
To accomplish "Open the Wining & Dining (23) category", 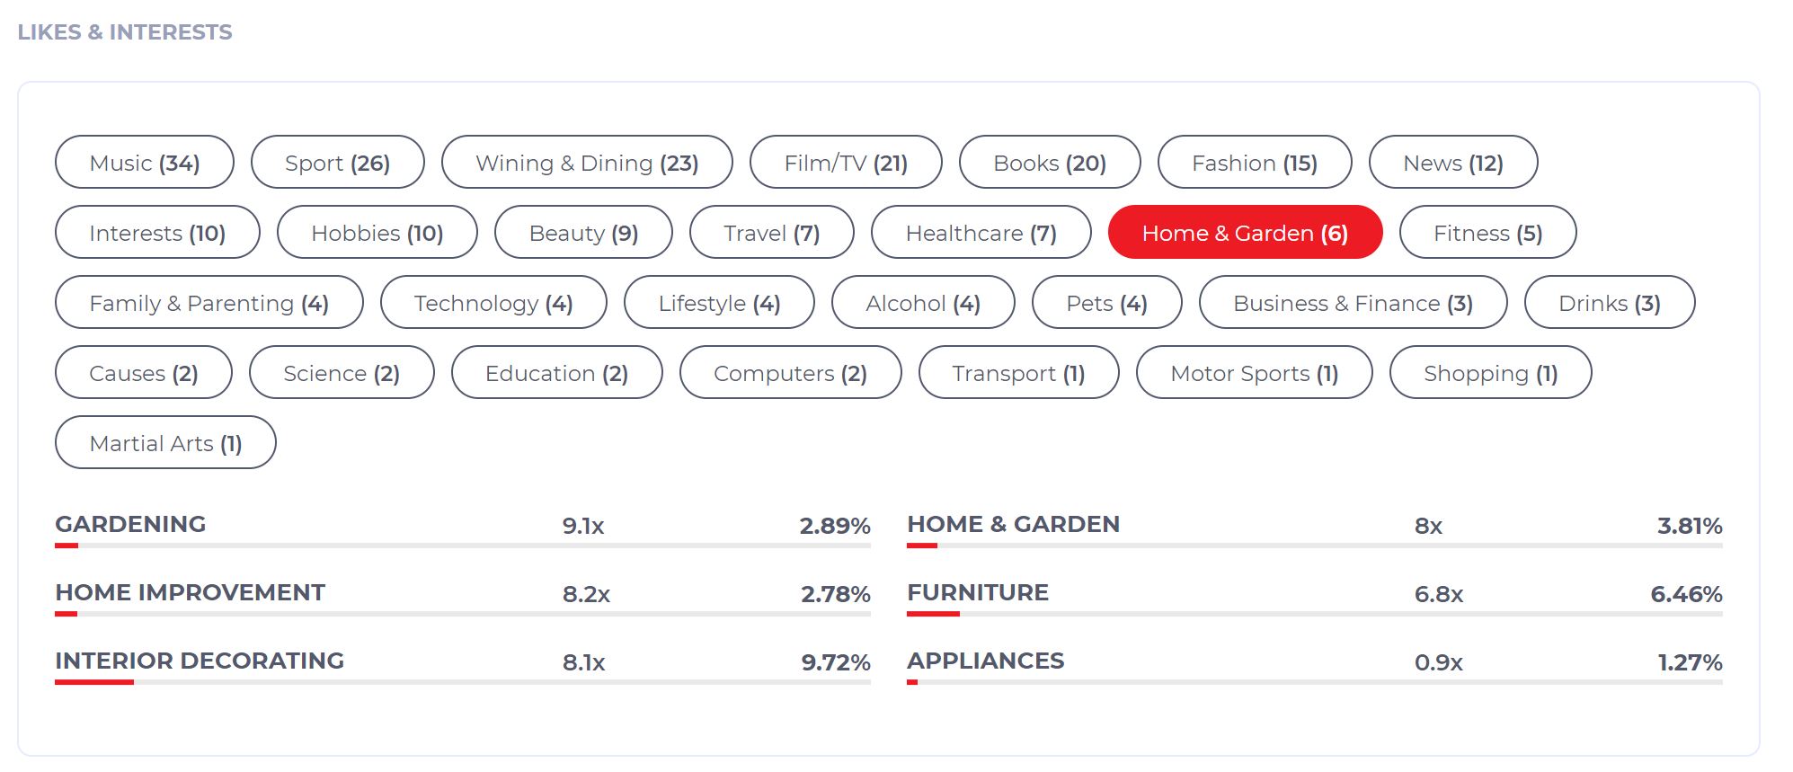I will [x=587, y=163].
